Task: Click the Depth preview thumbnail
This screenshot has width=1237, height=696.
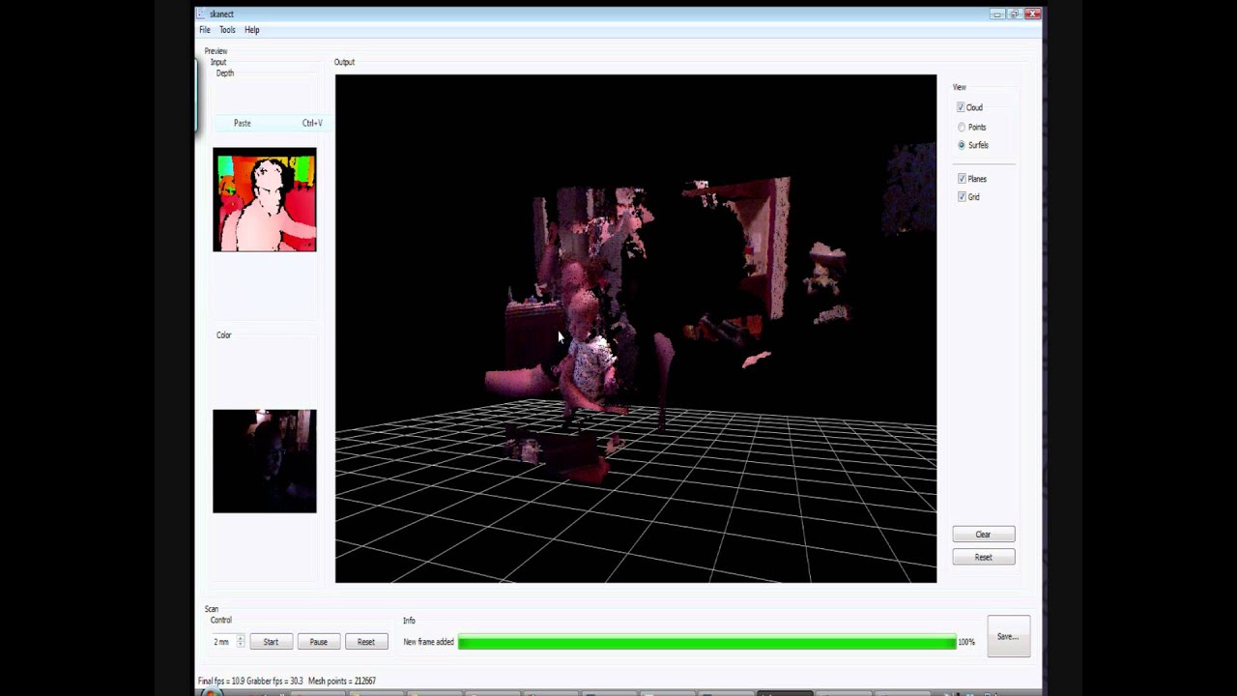Action: coord(265,200)
